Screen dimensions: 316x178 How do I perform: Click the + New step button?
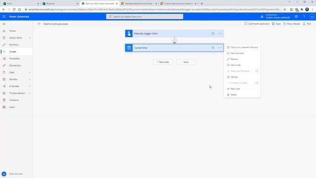tap(163, 62)
